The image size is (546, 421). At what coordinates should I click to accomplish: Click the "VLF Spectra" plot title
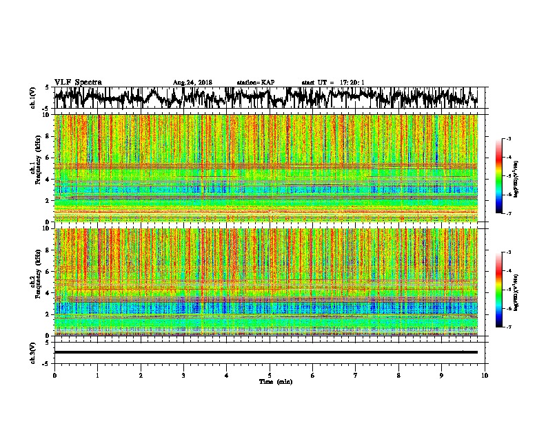tap(78, 83)
